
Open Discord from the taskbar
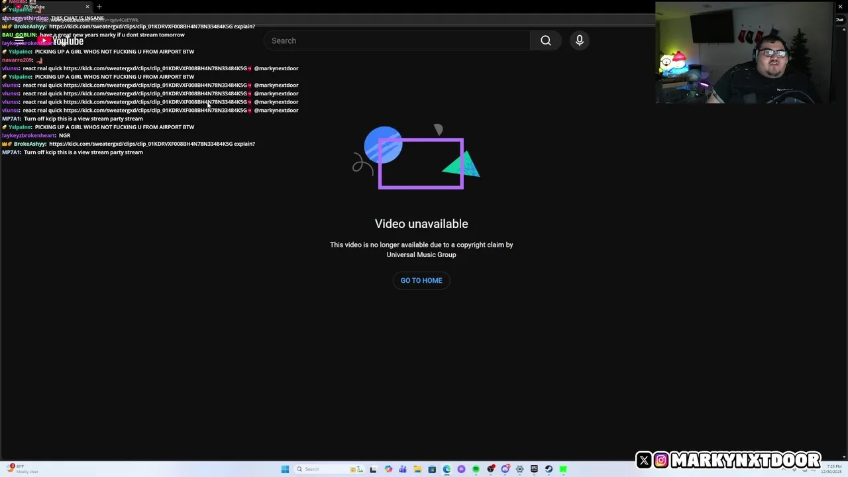[505, 469]
